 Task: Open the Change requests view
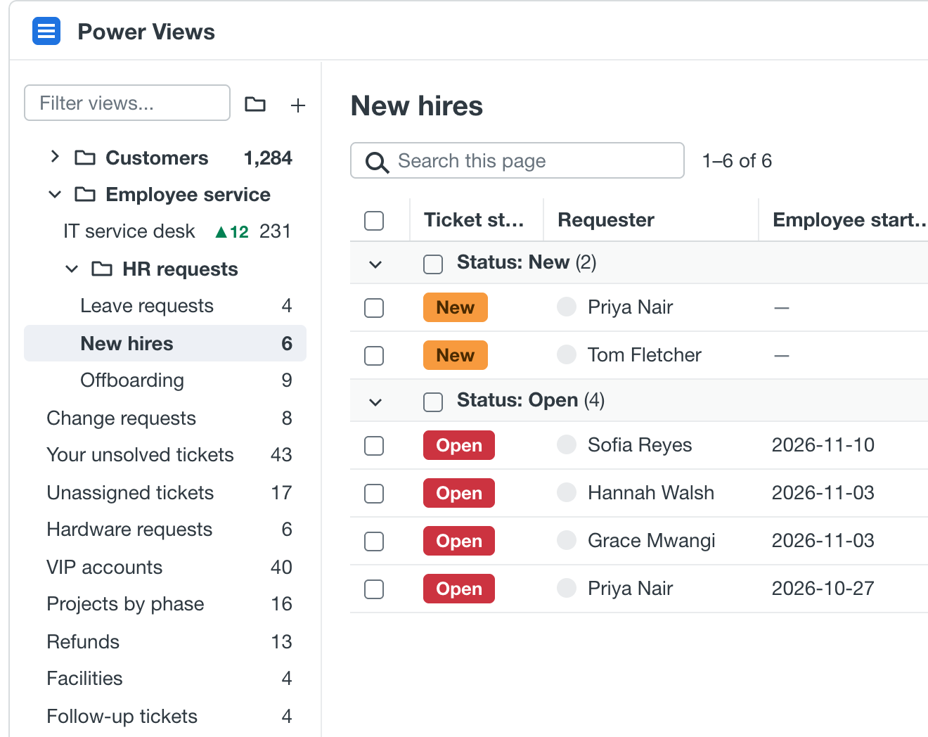165,418
